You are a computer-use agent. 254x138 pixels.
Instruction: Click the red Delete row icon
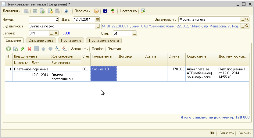coord(30,49)
